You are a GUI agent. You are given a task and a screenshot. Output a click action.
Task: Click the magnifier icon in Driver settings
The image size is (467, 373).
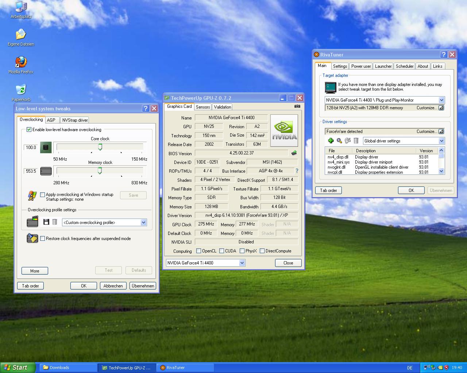tap(339, 141)
